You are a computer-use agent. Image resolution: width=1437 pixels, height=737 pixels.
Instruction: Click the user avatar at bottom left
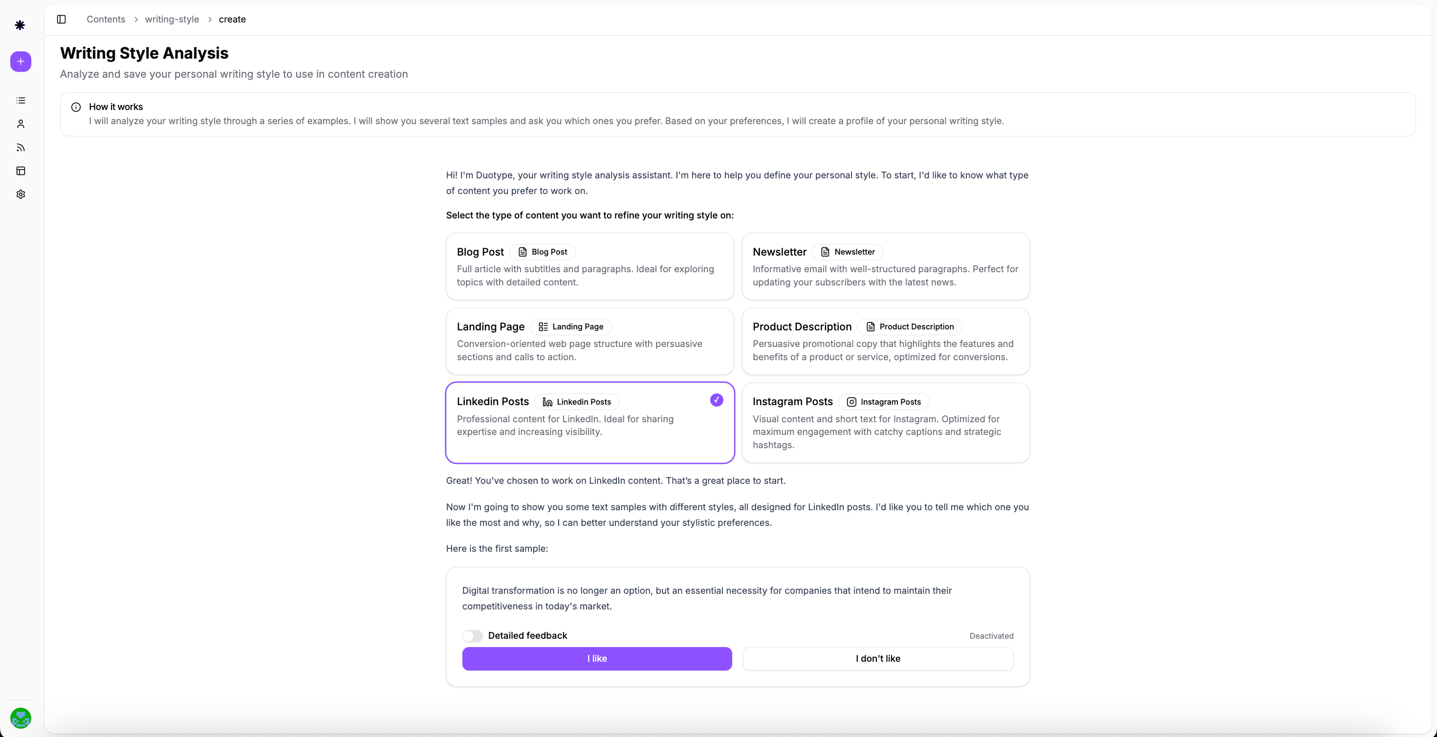(x=21, y=718)
